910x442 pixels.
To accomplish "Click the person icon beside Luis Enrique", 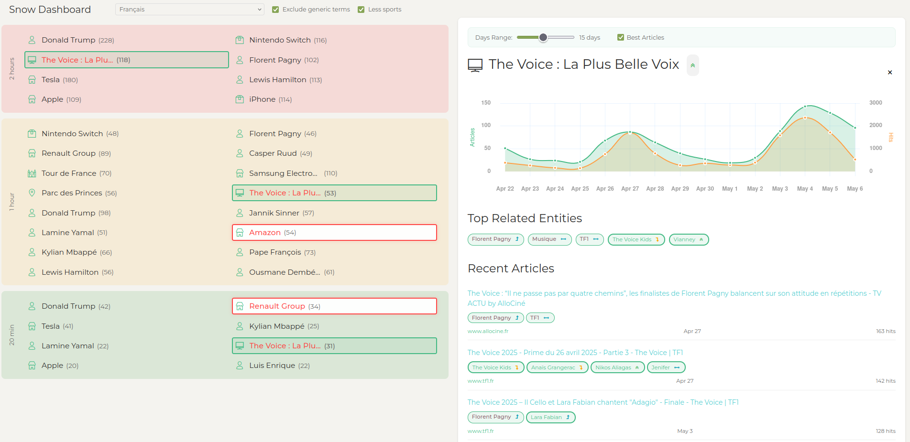I will click(240, 366).
